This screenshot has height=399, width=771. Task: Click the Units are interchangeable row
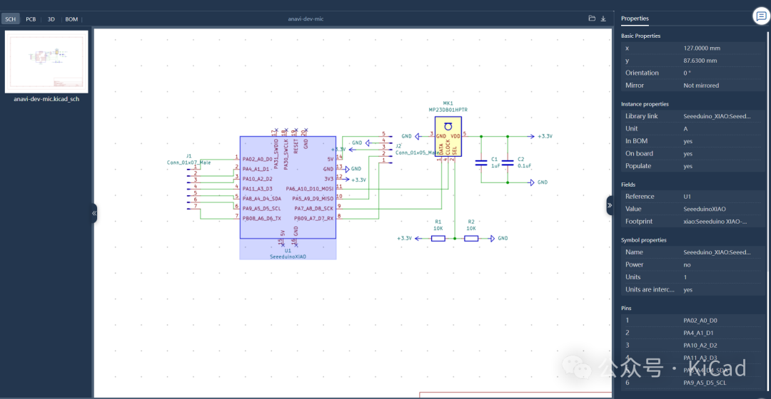(692, 289)
